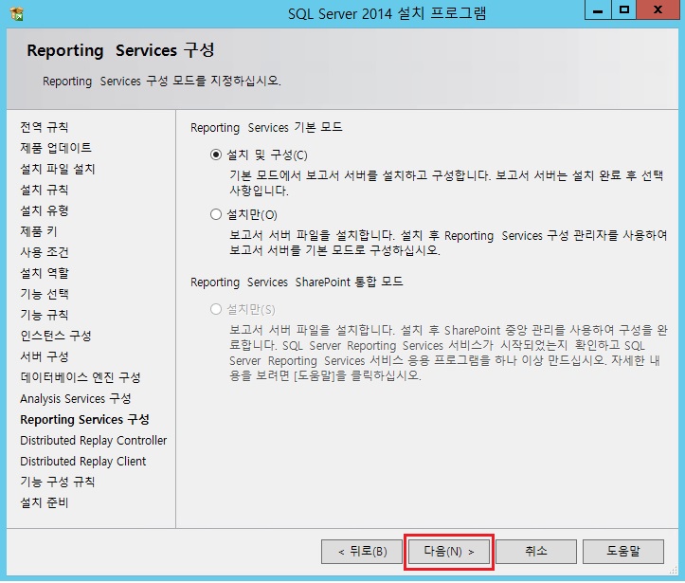Click the 사용 조건 step
Viewport: 685px width, 583px height.
pos(45,252)
